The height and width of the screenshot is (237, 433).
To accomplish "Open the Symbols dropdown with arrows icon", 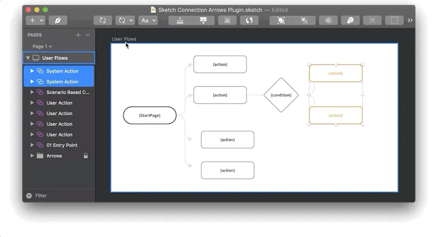I will coord(125,20).
